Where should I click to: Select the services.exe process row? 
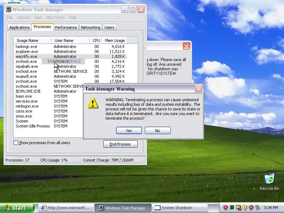49,101
